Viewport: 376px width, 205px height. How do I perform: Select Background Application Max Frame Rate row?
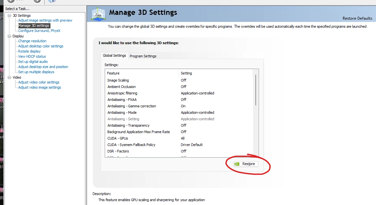point(179,132)
